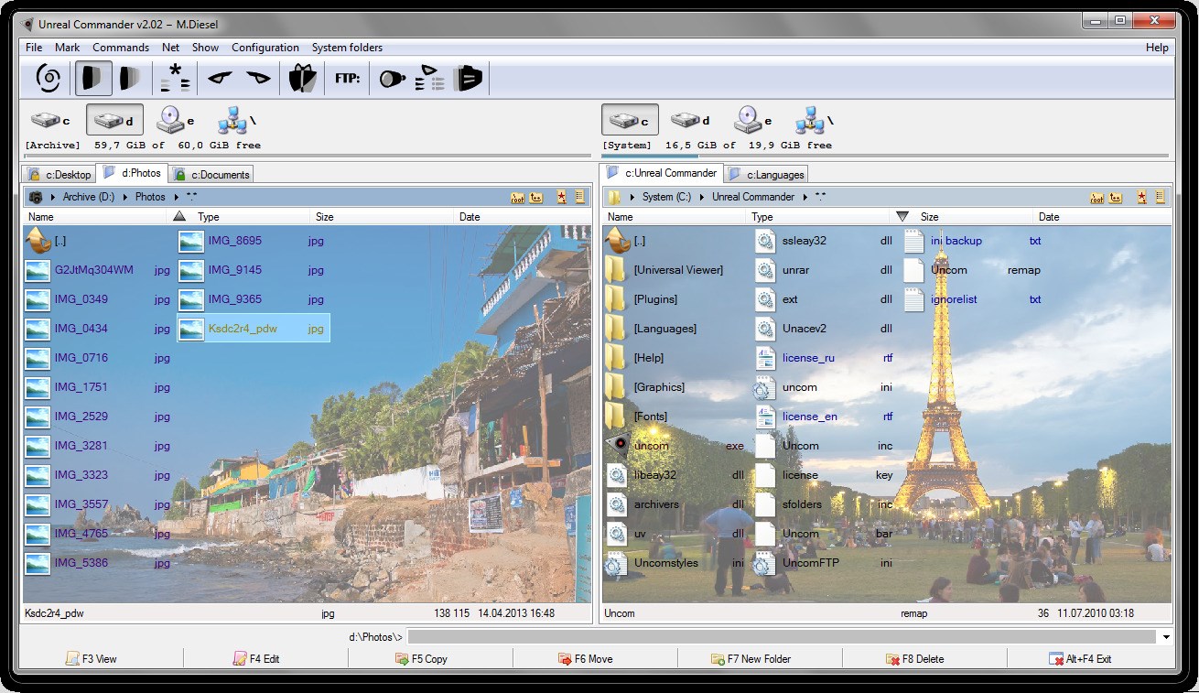Select file Ksdc2r4_pdw in left panel
This screenshot has width=1199, height=693.
pyautogui.click(x=254, y=329)
